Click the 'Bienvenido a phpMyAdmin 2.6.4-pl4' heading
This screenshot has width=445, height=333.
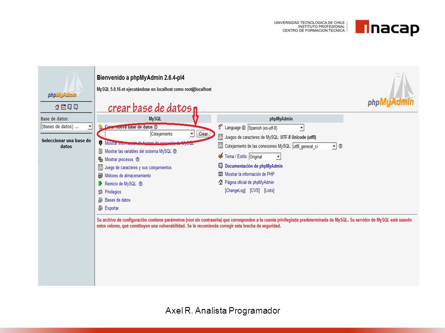tap(140, 78)
